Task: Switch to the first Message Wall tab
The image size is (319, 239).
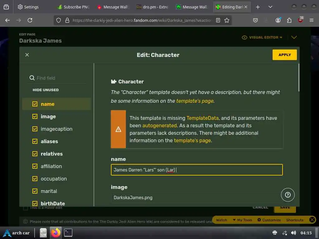Action: [113, 7]
